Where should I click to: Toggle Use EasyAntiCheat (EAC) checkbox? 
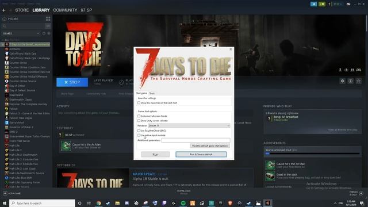point(139,131)
